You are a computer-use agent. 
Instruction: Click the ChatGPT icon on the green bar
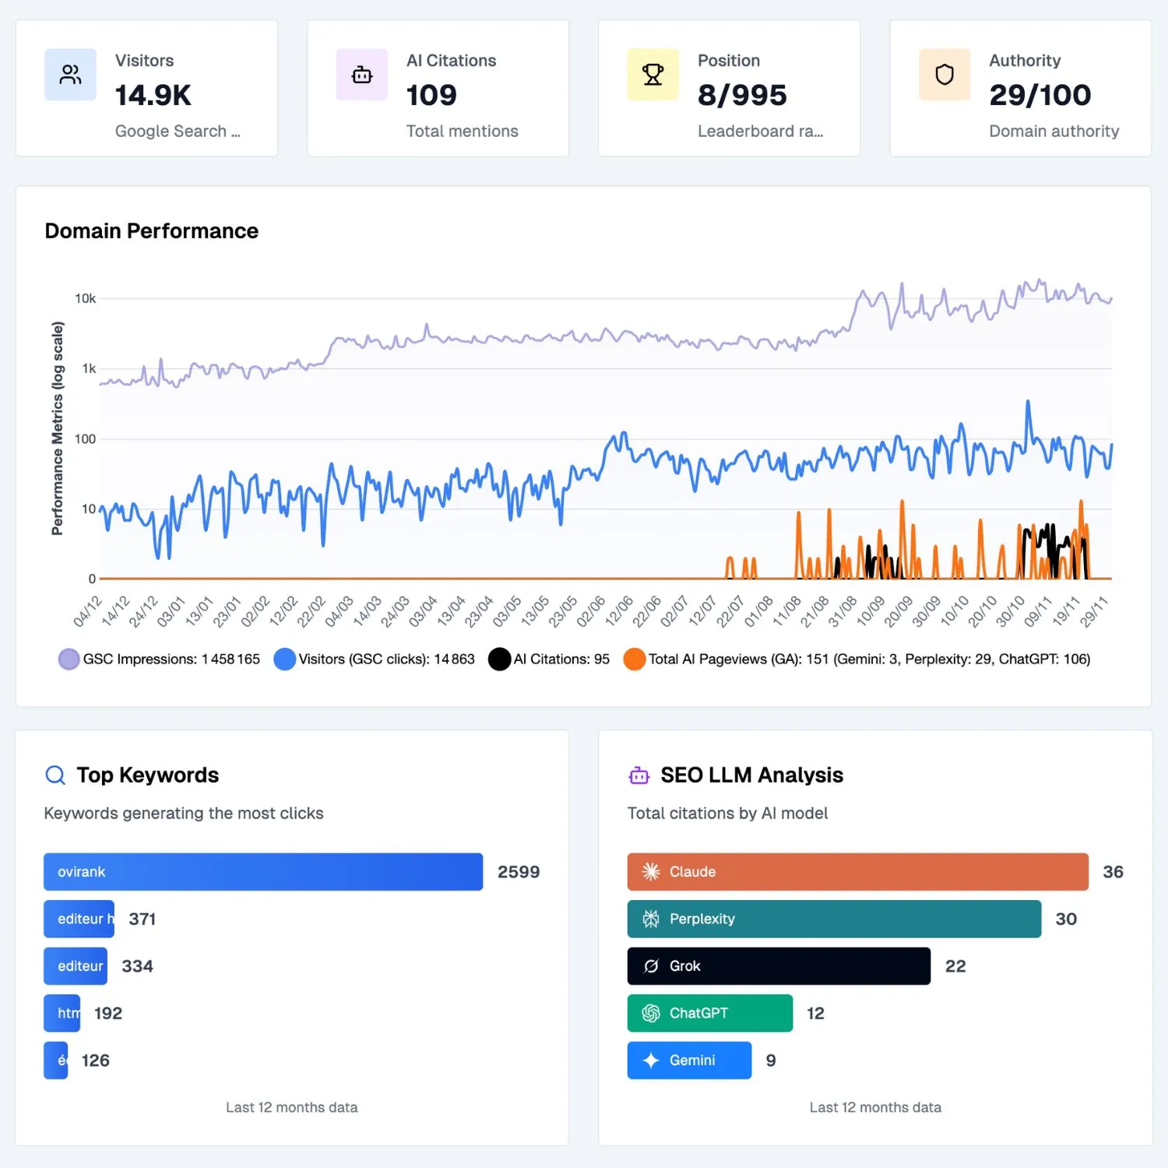(x=650, y=1013)
